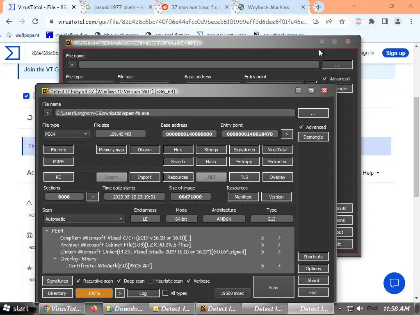The image size is (420, 315).
Task: Click the arrow next to Entry point
Action: coord(287,134)
